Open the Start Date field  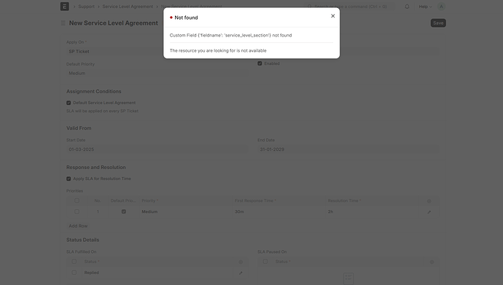(x=157, y=149)
